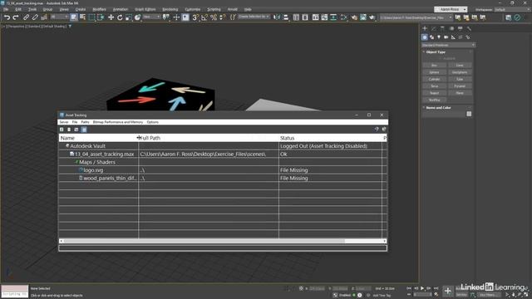Click the Render Production teapot icon
Viewport: 532px width, 299px height.
pos(372,17)
